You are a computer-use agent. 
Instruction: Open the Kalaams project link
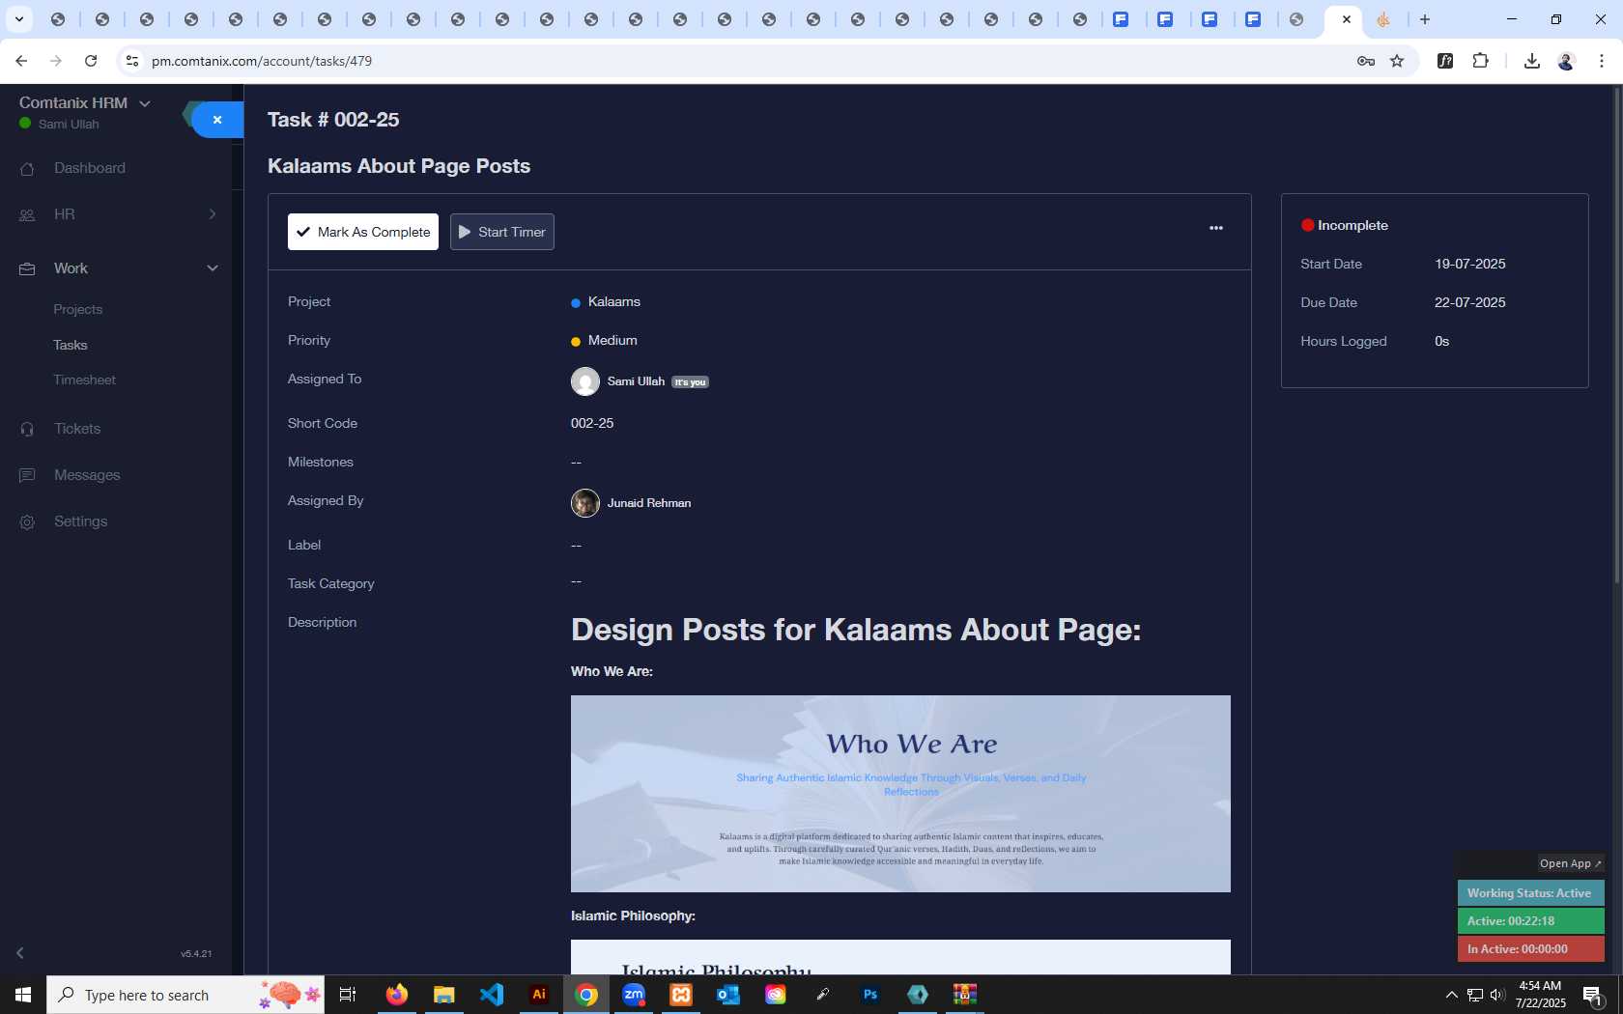coord(614,302)
